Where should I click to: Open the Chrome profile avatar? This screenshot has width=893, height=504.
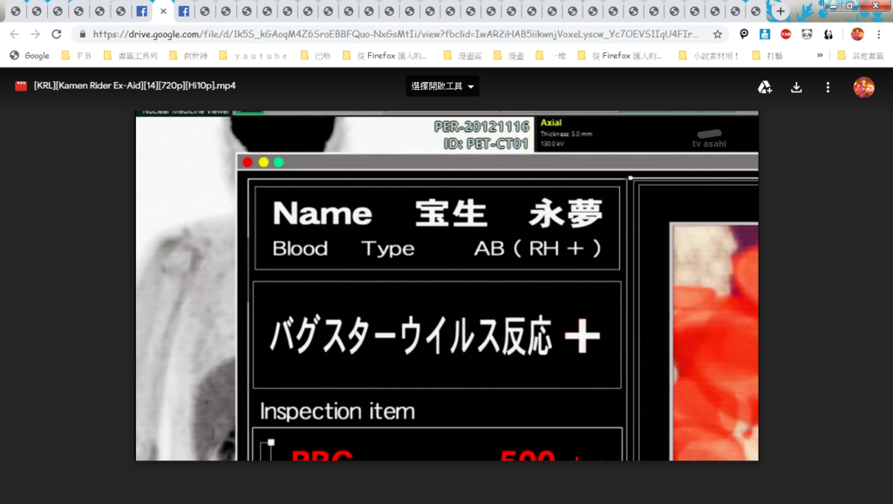[x=857, y=34]
